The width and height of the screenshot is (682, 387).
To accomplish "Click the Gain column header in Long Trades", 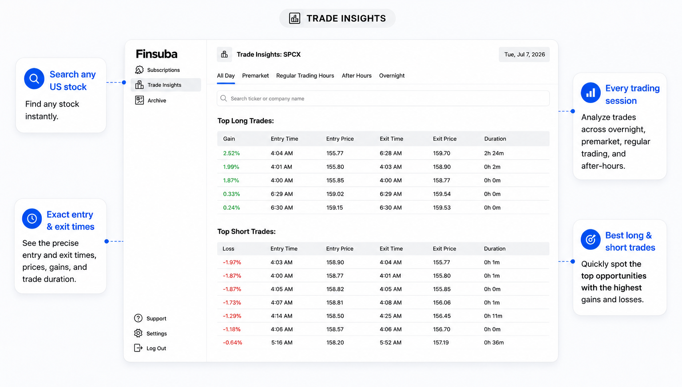I will click(x=229, y=139).
